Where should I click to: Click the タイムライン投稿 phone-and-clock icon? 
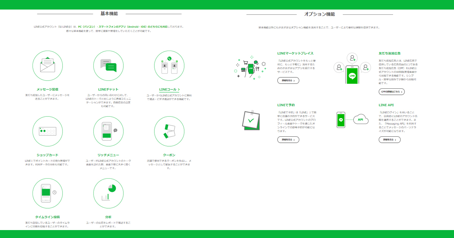[x=47, y=193]
